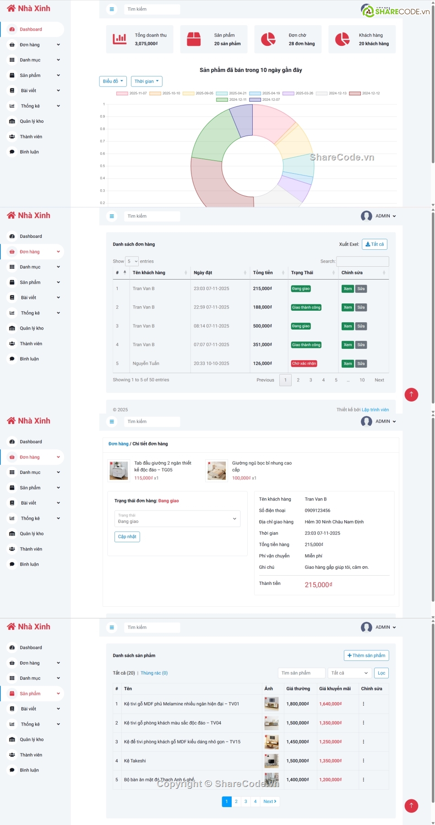Go to page 2 of the orders table
435x825 pixels.
tap(298, 380)
